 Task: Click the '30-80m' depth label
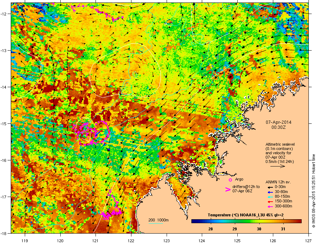(281, 192)
